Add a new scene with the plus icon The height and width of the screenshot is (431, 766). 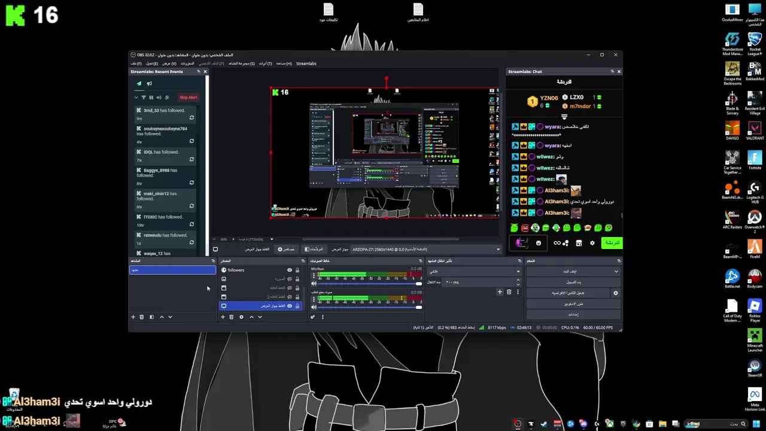click(133, 317)
